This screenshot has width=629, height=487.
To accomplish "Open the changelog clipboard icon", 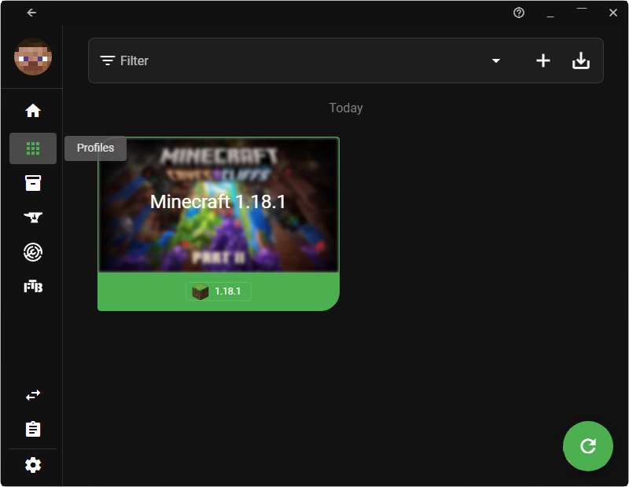I will click(32, 429).
